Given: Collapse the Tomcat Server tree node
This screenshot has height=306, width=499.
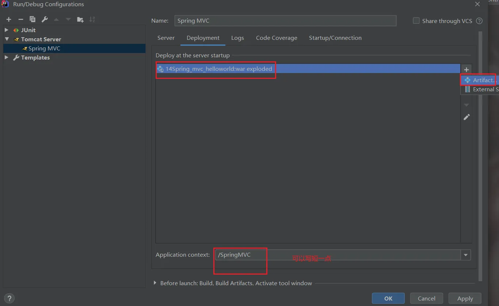Looking at the screenshot, I should pos(7,39).
